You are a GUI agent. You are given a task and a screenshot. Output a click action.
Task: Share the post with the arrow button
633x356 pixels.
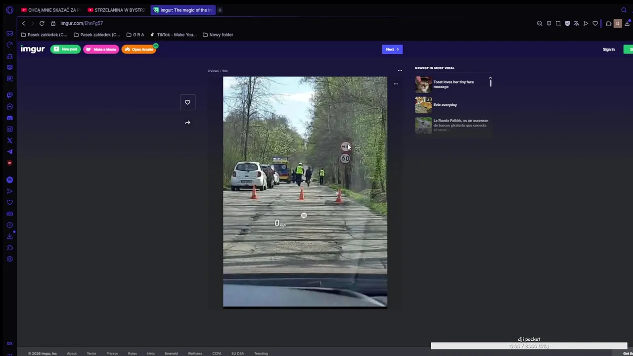coord(187,123)
